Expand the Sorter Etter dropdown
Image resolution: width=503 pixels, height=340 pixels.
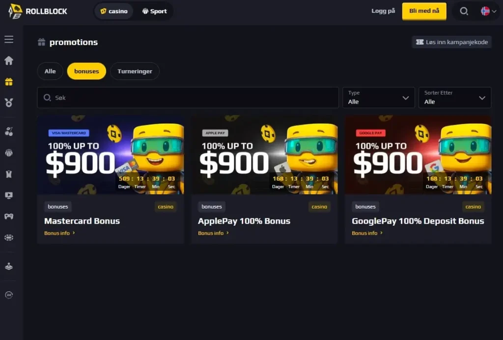pyautogui.click(x=455, y=98)
